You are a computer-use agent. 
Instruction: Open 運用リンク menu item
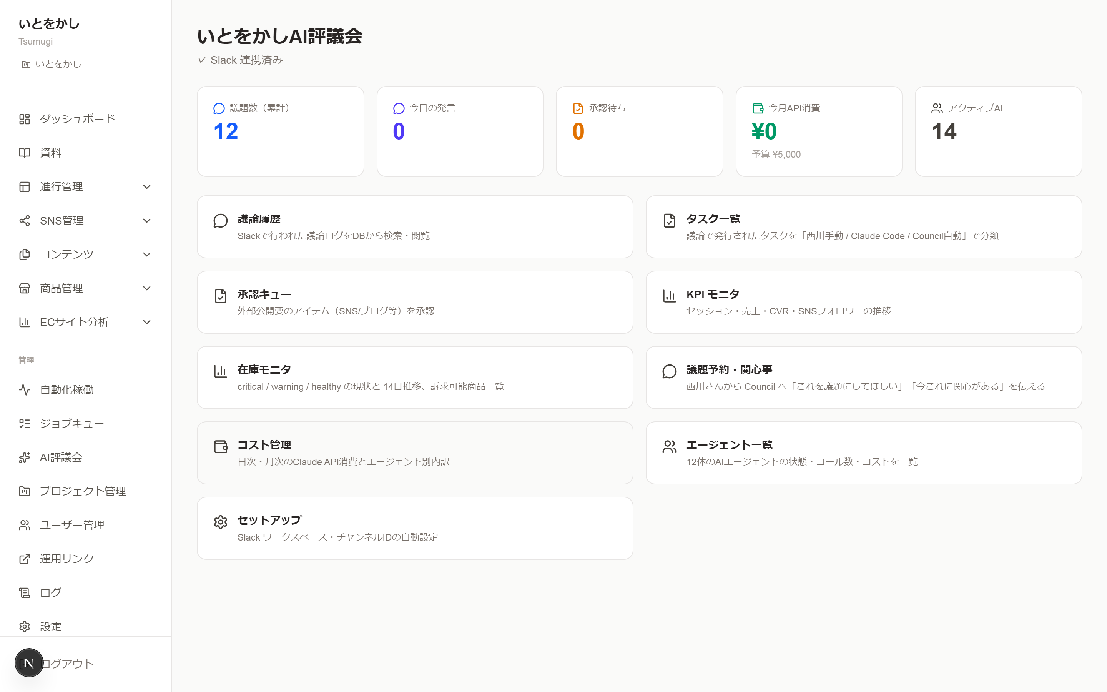tap(86, 559)
